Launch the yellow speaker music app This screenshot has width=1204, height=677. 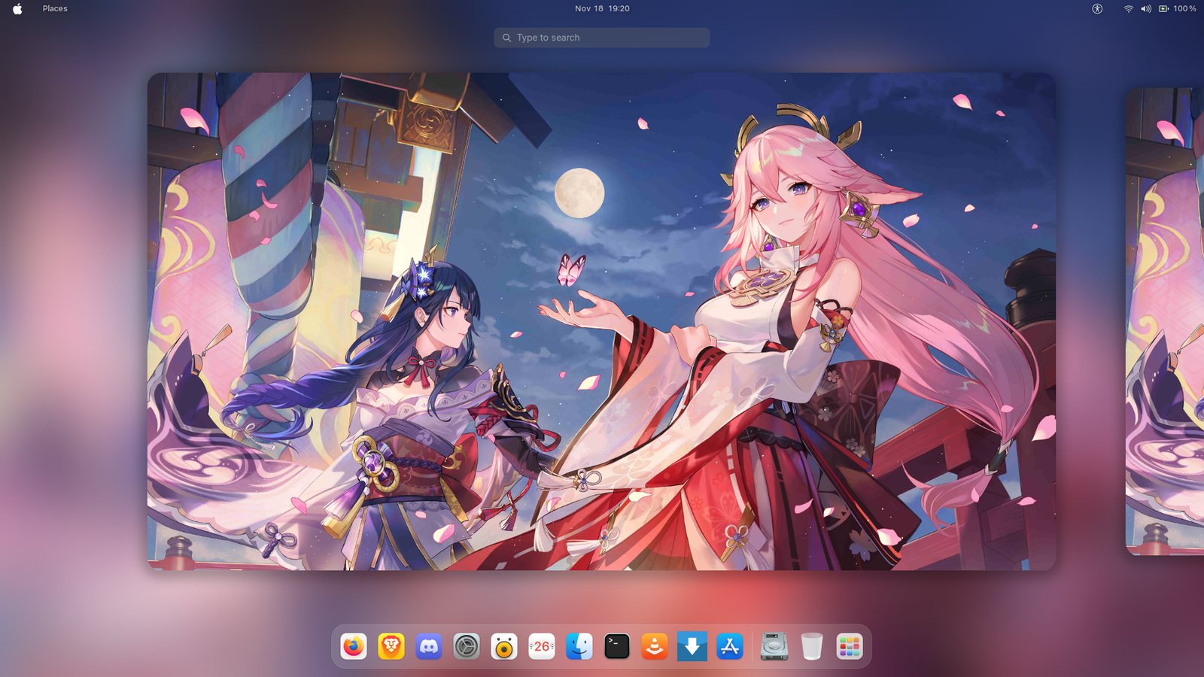pos(504,646)
